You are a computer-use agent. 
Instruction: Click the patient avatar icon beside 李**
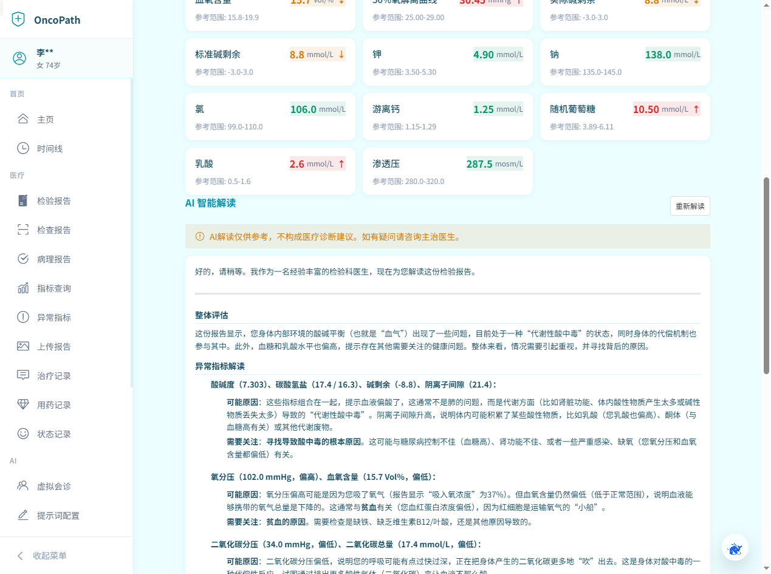point(19,58)
